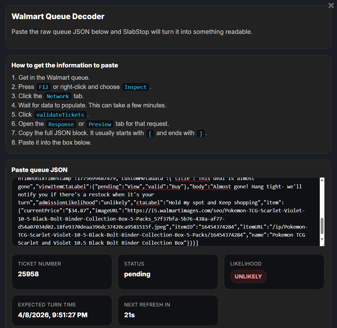Click the Response code label
The height and width of the screenshot is (328, 337).
click(61, 124)
